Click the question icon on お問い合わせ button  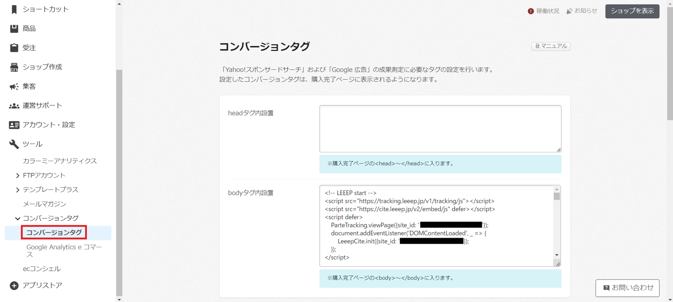pos(606,288)
